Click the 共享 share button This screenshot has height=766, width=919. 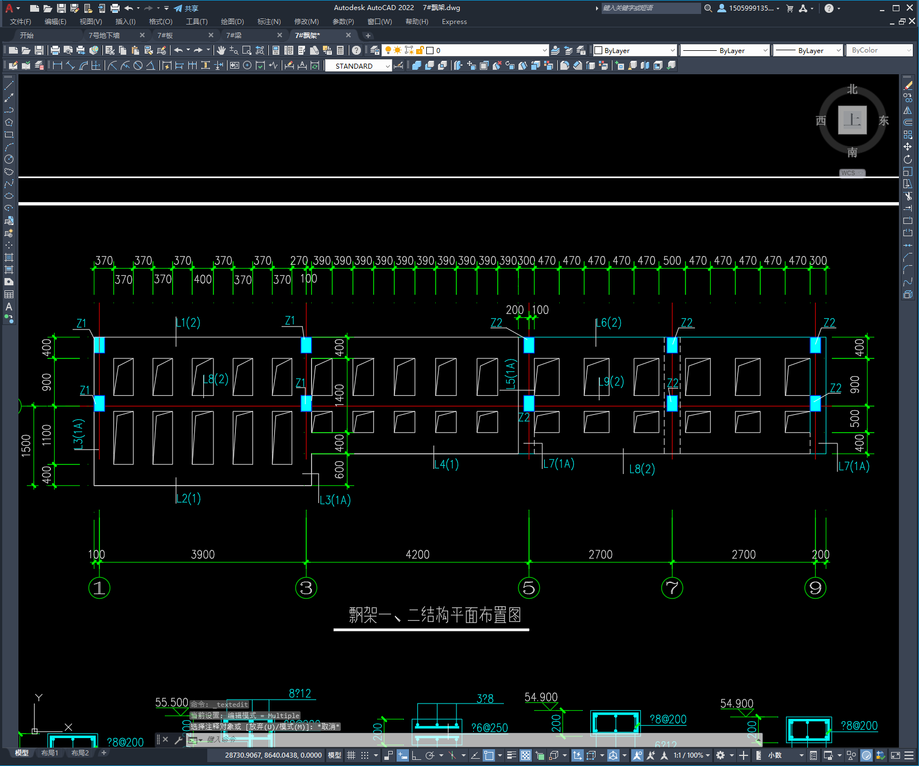[x=186, y=8]
